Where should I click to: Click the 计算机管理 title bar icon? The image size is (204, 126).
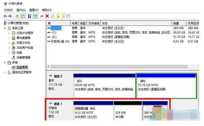coord(6,4)
